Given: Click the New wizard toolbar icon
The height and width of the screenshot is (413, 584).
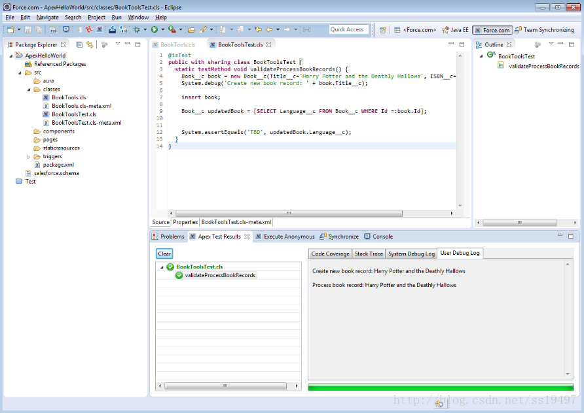Looking at the screenshot, I should click(x=10, y=30).
